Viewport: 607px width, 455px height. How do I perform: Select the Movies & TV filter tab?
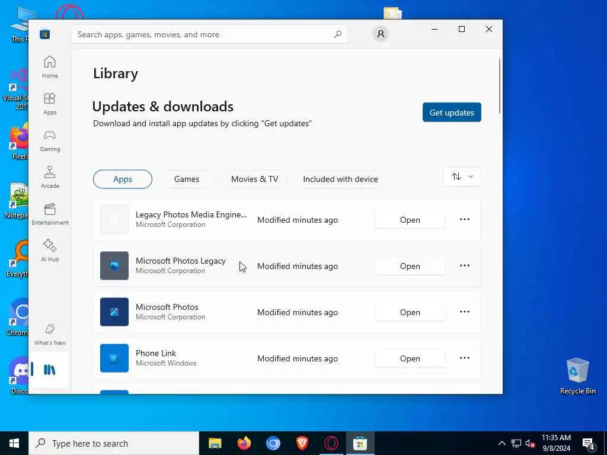(254, 179)
